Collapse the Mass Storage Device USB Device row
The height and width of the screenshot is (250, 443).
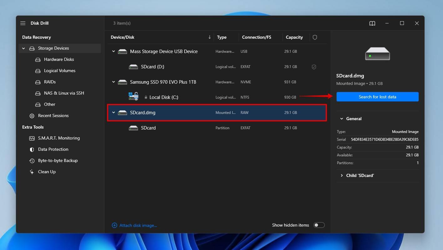(114, 51)
